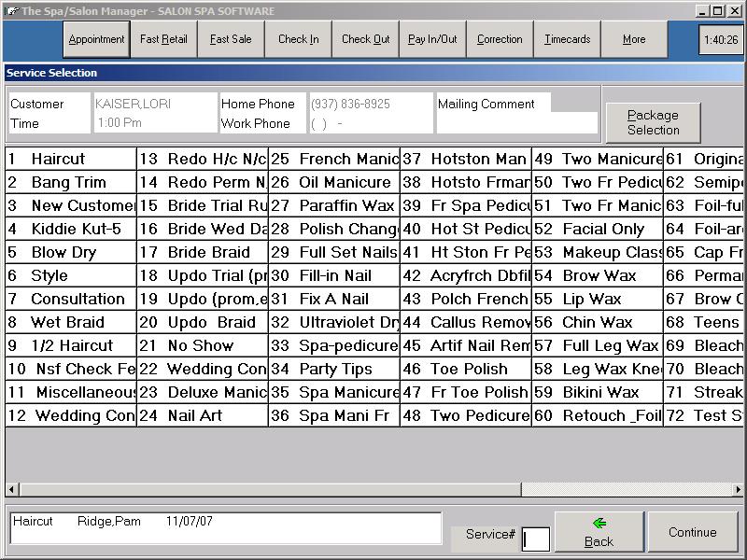Click the horizontal scrollbar right arrow
Screen dimensions: 747x560
point(738,489)
